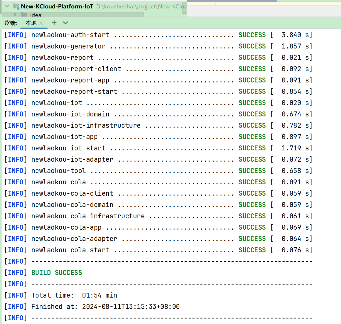Close the 本地 terminal tab
The image size is (341, 324).
41,23
